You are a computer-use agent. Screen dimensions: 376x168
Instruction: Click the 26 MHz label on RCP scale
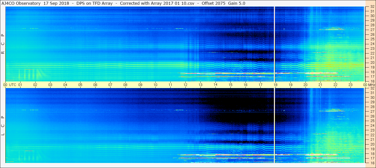point(372,34)
